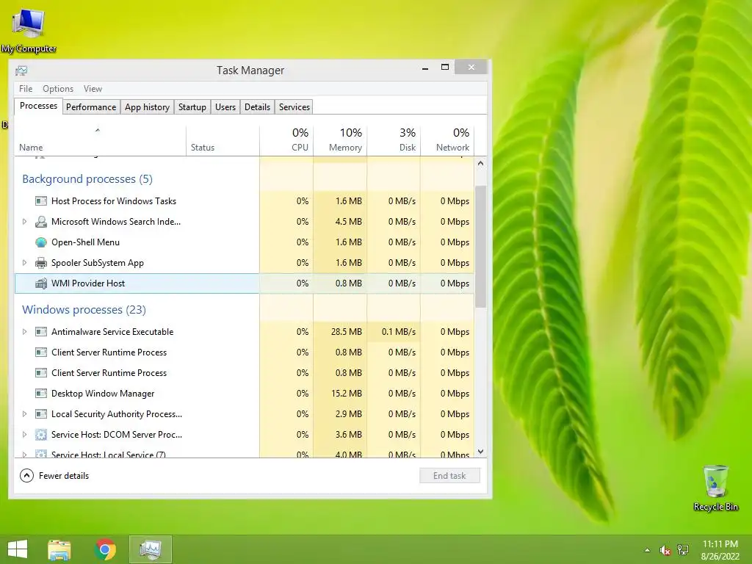
Task: Sort by the Name column header
Action: 100,140
